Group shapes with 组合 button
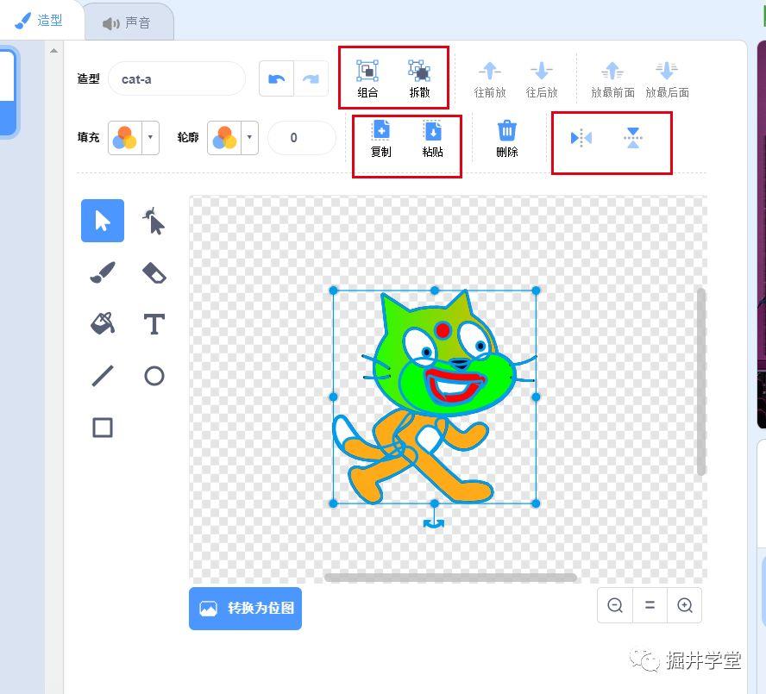 click(367, 79)
